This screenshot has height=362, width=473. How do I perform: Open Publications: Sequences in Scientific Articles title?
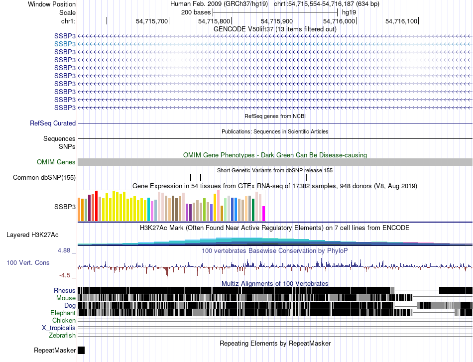(275, 131)
